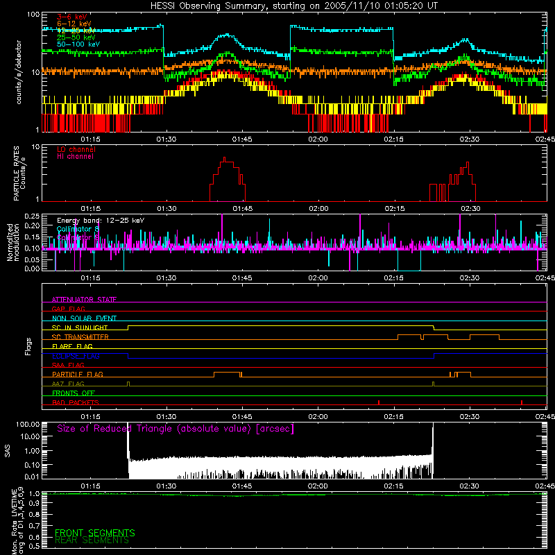
Task: Click the ECLIPSE_FLAG rising edge at 02:23
Action: coord(434,356)
